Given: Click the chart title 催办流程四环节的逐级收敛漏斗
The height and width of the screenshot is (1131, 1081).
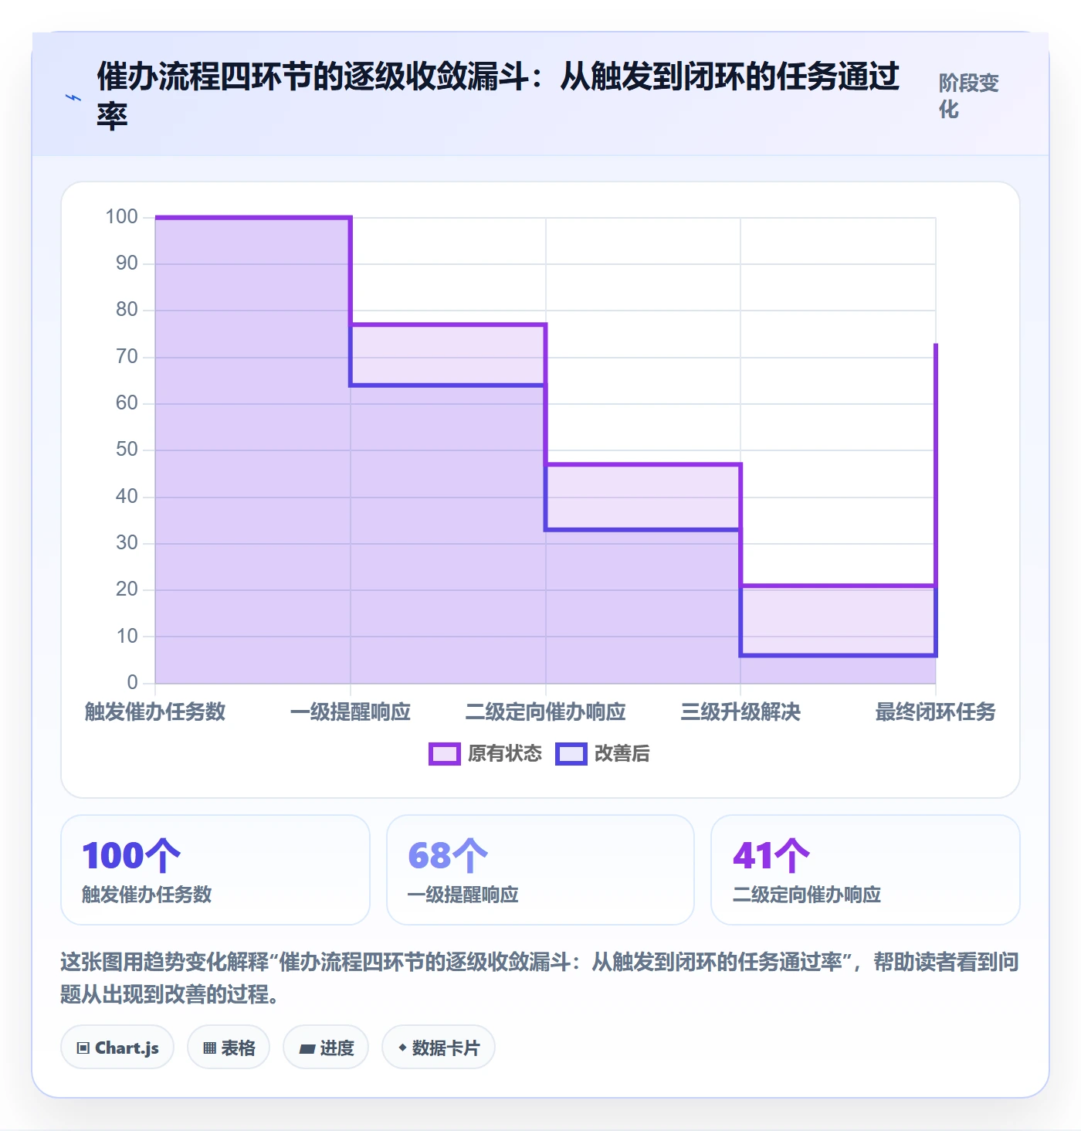Looking at the screenshot, I should (498, 96).
